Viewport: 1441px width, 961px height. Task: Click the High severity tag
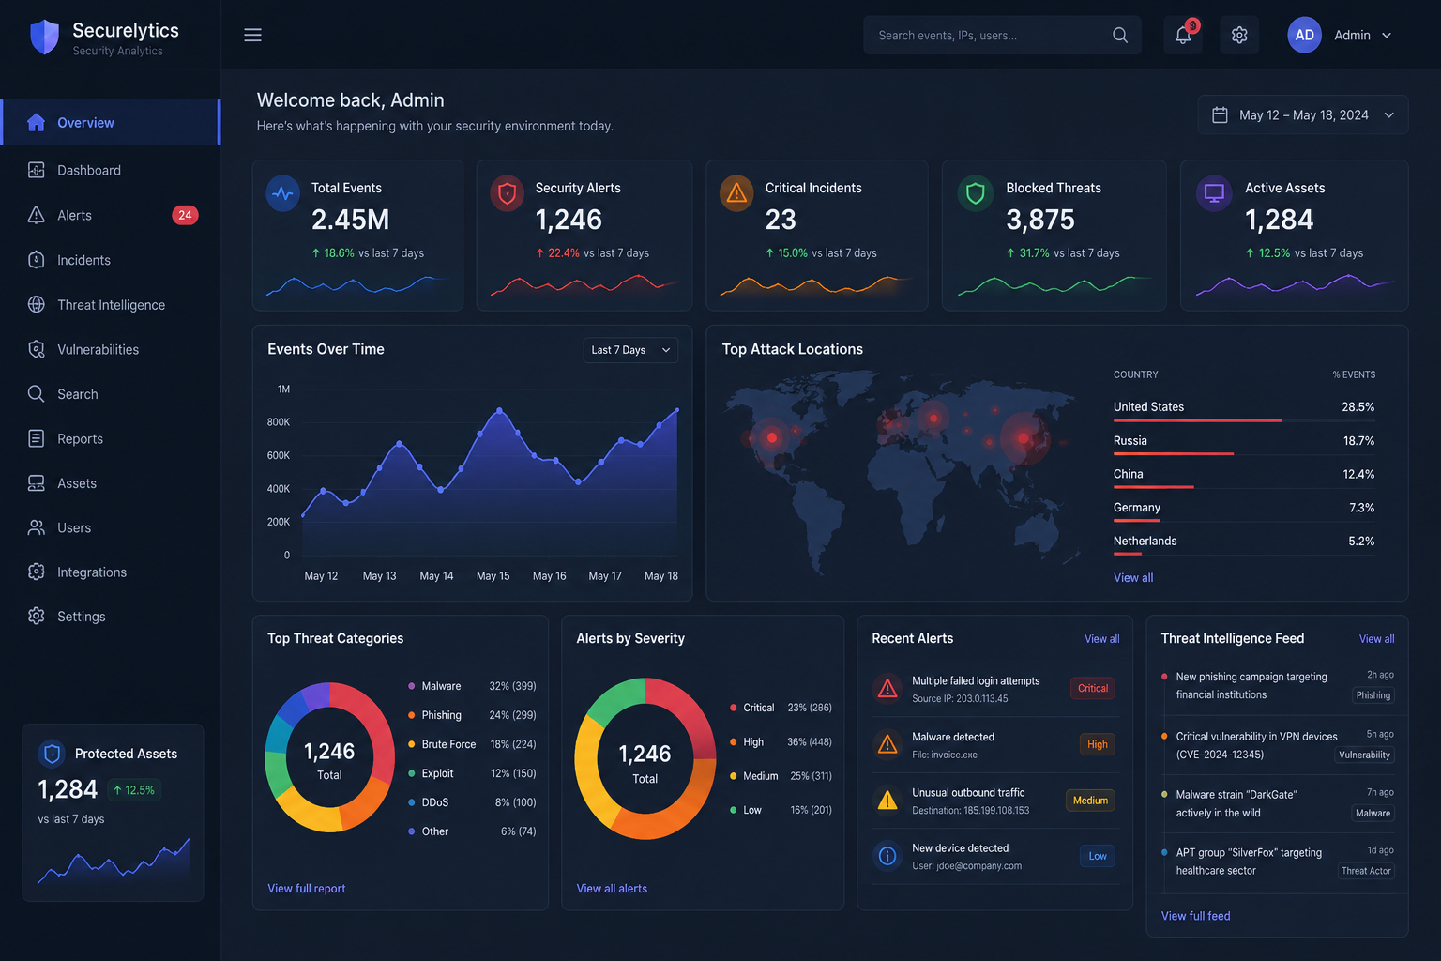pyautogui.click(x=1098, y=744)
